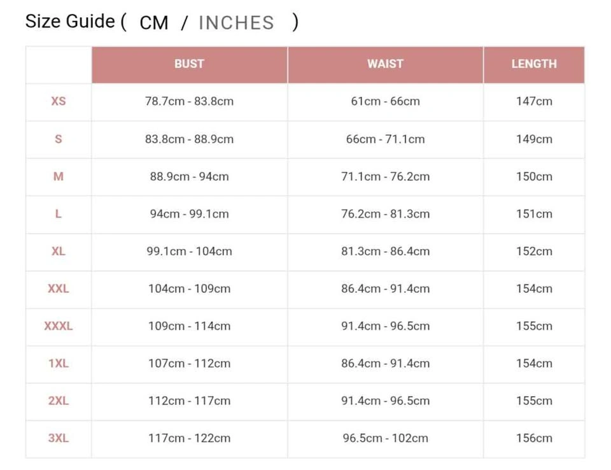Select the 3XL size row label

click(x=59, y=438)
